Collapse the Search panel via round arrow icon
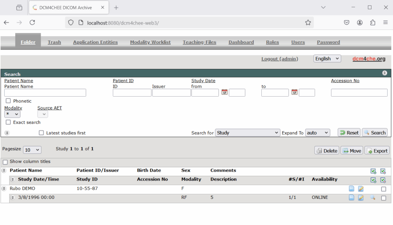This screenshot has height=225, width=393. pos(385,73)
